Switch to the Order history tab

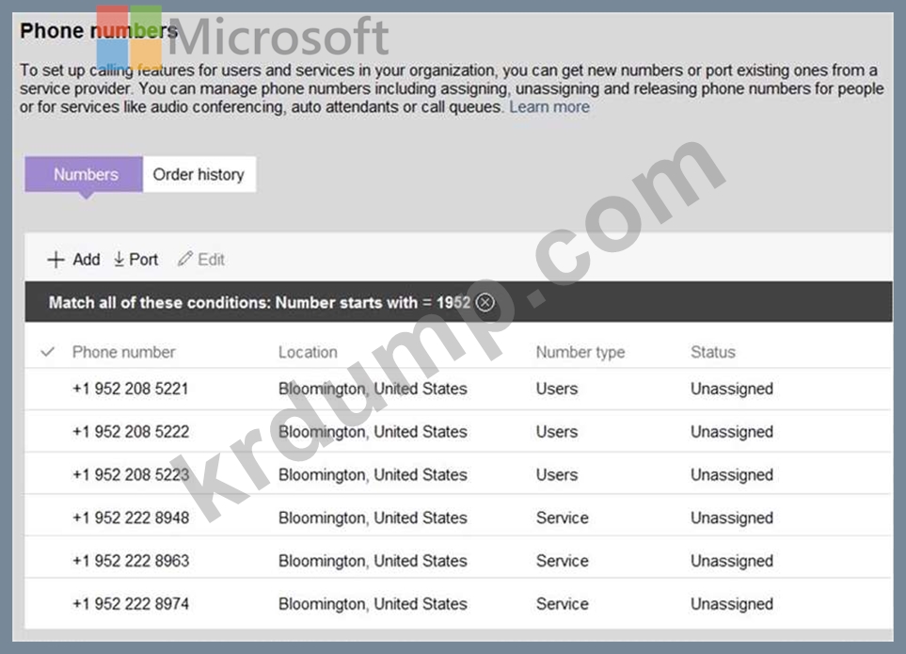pyautogui.click(x=199, y=174)
